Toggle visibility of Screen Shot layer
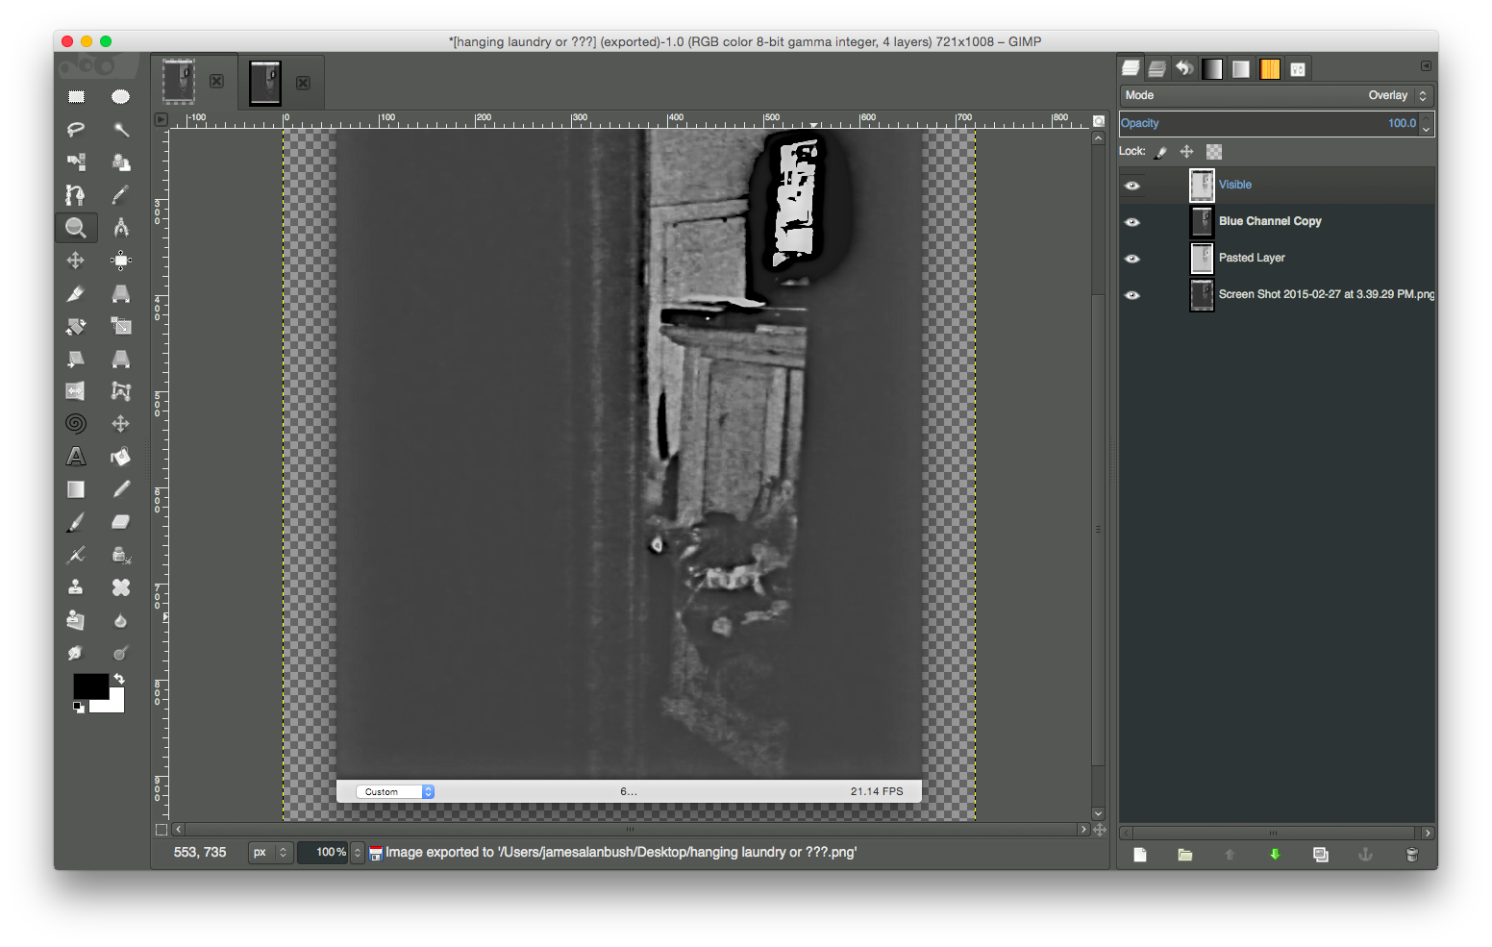Image resolution: width=1492 pixels, height=947 pixels. pyautogui.click(x=1132, y=295)
